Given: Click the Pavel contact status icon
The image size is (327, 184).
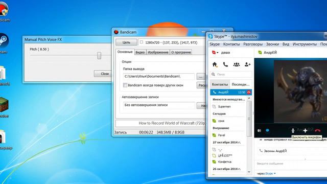Looking at the screenshot, I should (214, 135).
